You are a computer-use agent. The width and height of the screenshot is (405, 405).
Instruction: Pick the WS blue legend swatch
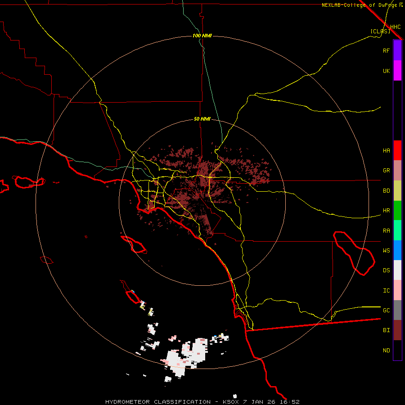(397, 250)
